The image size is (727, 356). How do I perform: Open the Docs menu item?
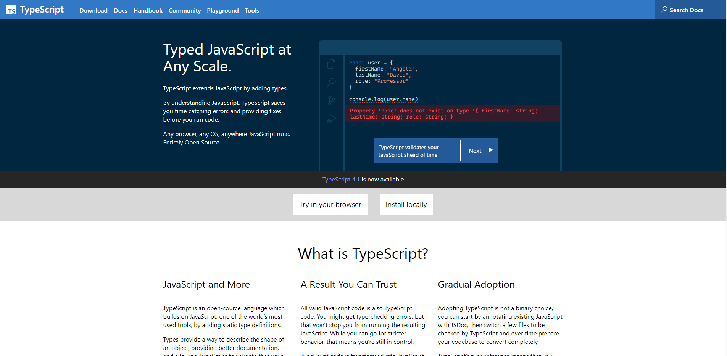pos(121,10)
